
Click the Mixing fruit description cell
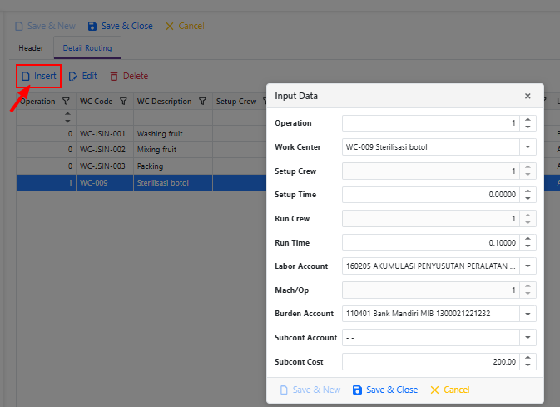click(x=173, y=149)
